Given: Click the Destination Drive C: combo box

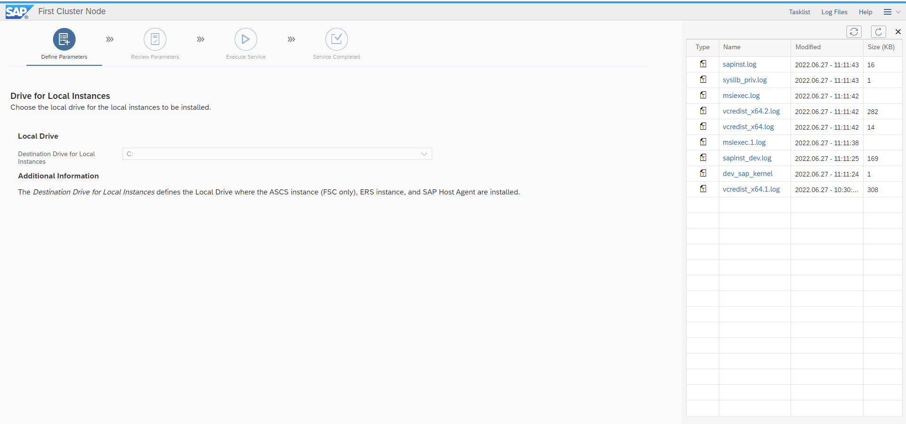Looking at the screenshot, I should (x=277, y=154).
